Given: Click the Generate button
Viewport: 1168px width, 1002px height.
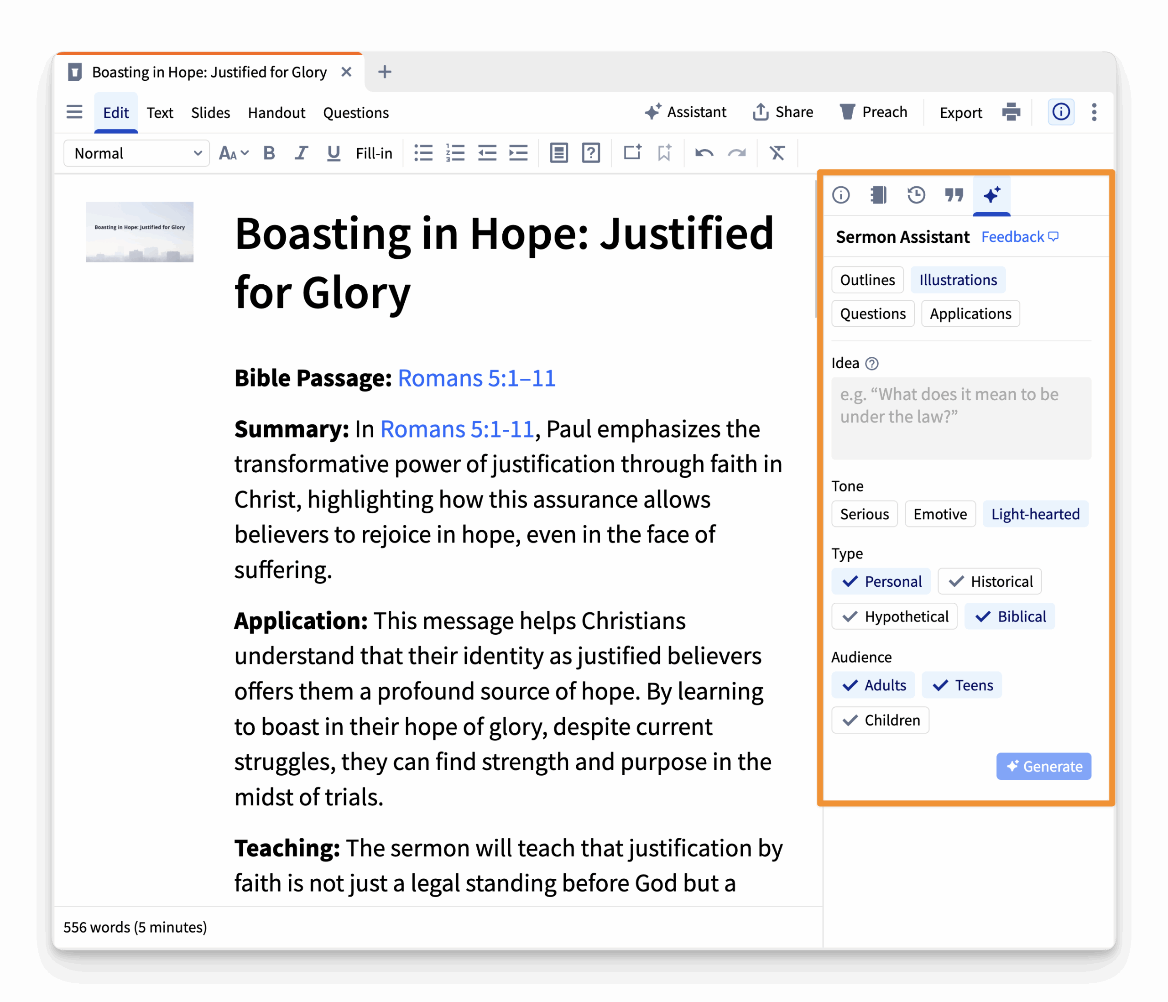Looking at the screenshot, I should click(1043, 766).
